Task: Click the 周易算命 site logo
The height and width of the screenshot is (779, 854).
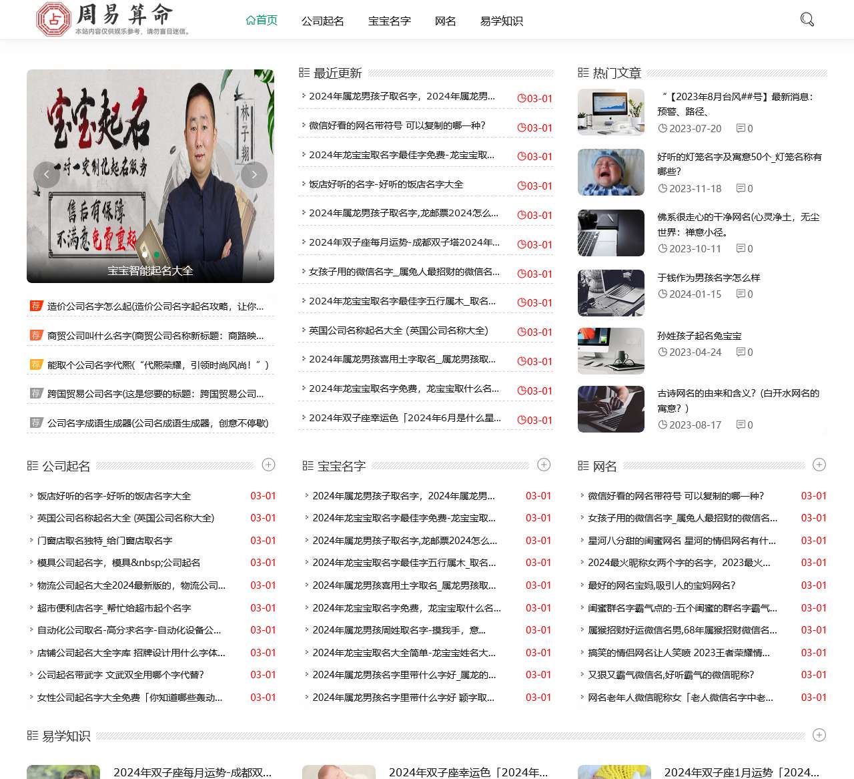Action: (113, 19)
